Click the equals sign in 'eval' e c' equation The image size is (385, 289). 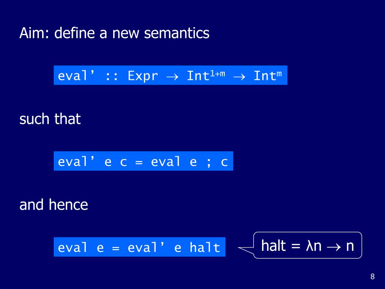click(139, 163)
